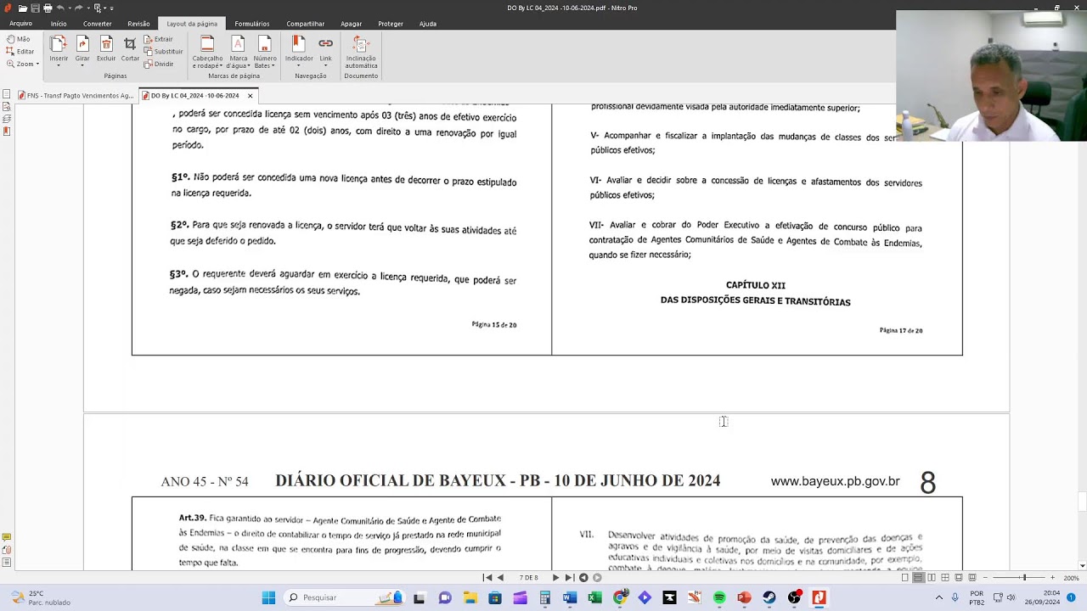Open the Número Bates tool
The width and height of the screenshot is (1087, 611).
[265, 51]
